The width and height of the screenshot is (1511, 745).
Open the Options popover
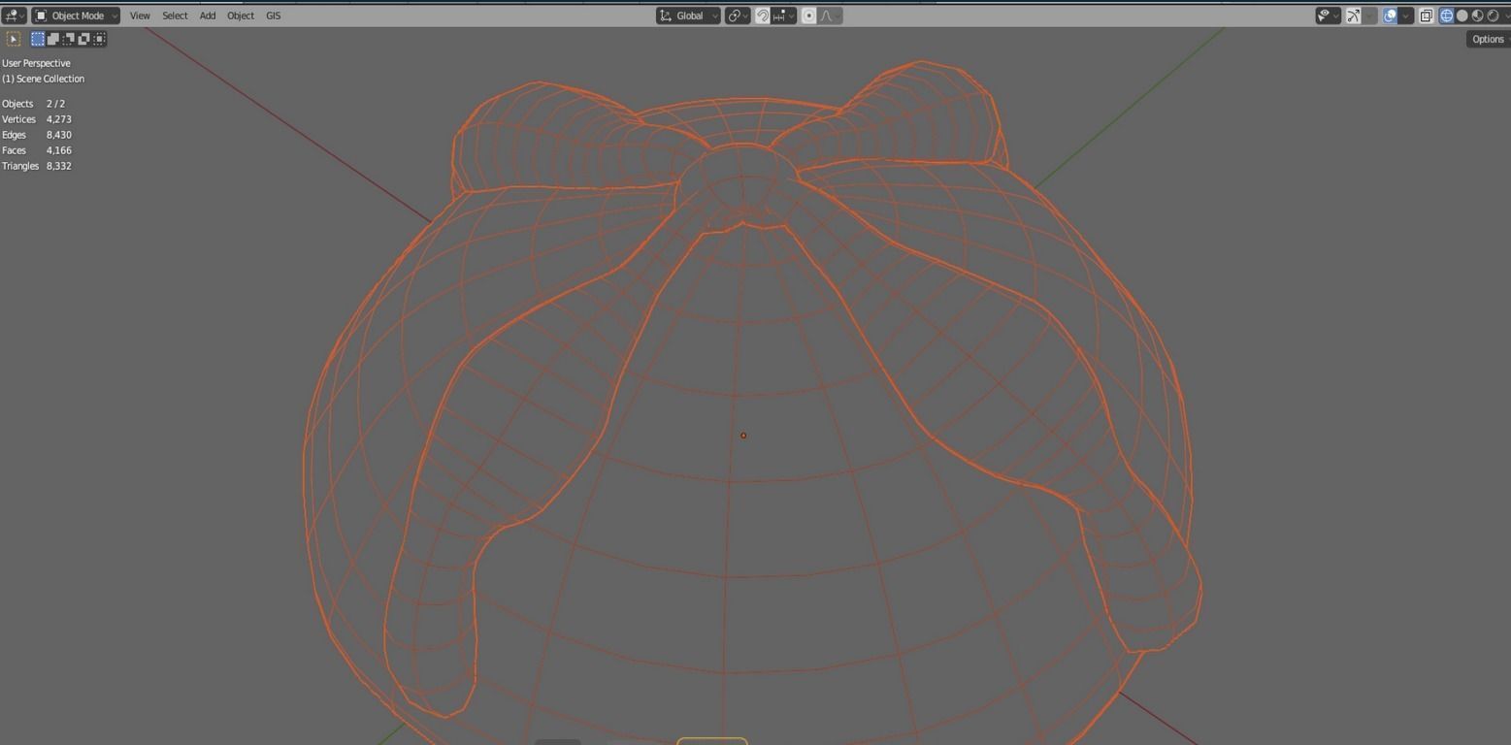[1488, 39]
